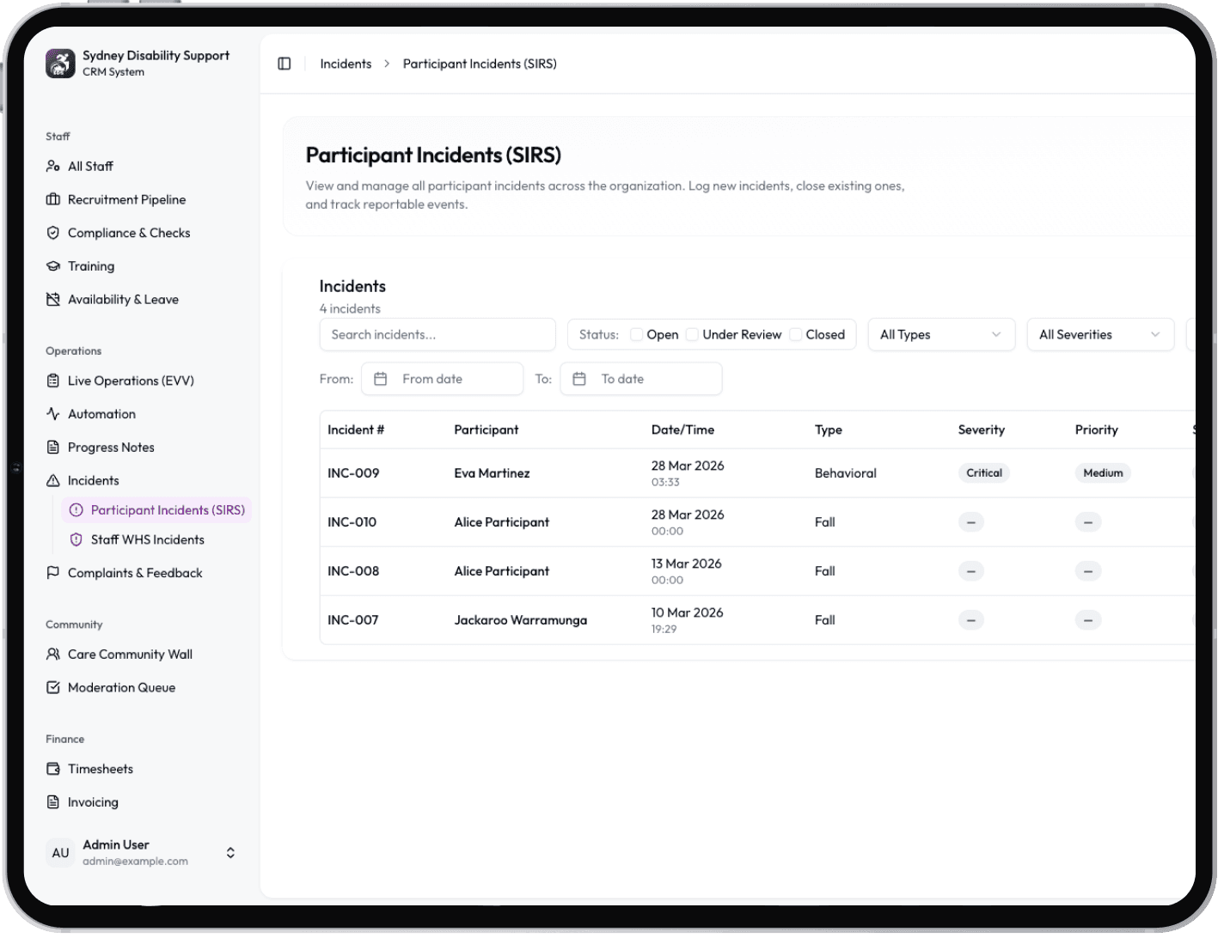Click the Behavioral type cell
Screen dimensions: 1224x938
(846, 473)
